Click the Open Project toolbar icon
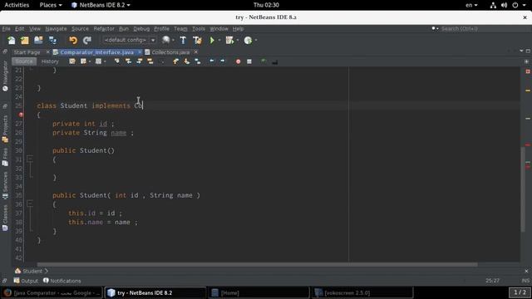Screen dimensions: 532x299 (x=38, y=41)
